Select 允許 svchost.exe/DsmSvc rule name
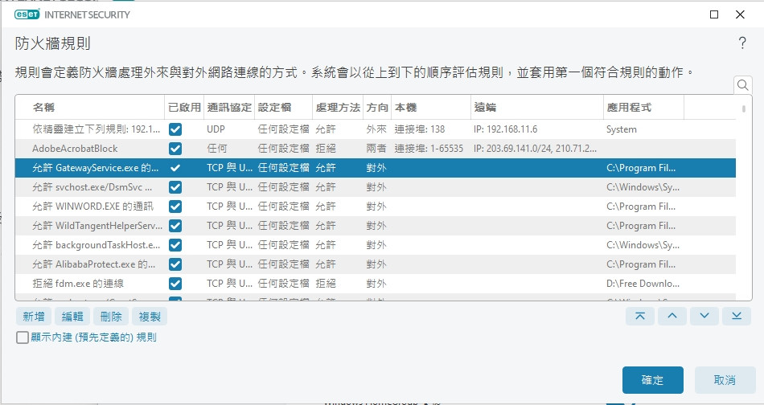 point(92,187)
